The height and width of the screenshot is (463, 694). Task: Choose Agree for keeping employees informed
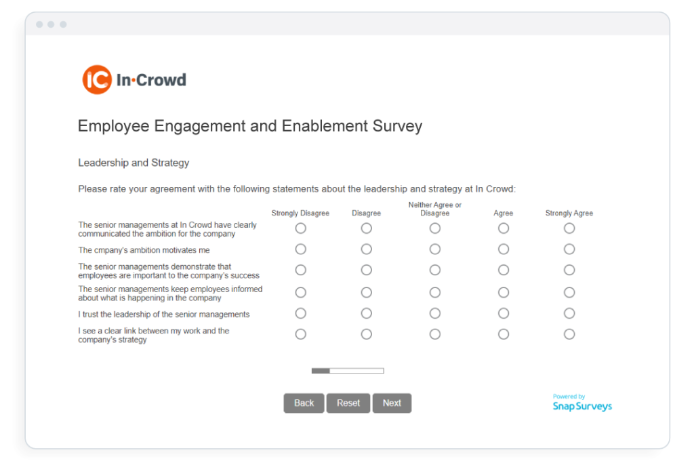click(x=503, y=291)
